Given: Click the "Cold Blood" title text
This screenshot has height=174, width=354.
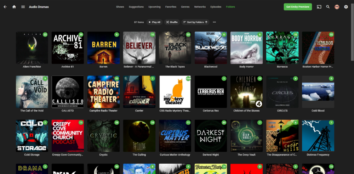Looking at the screenshot, I should (318, 111).
